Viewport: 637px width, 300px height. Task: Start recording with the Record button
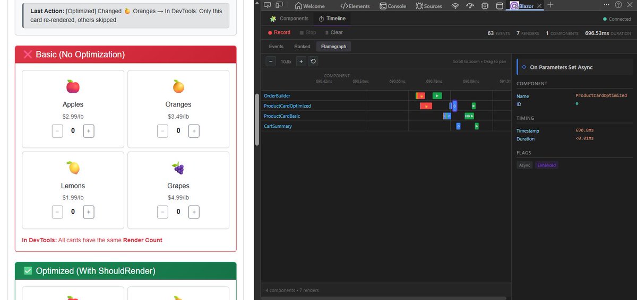(279, 32)
